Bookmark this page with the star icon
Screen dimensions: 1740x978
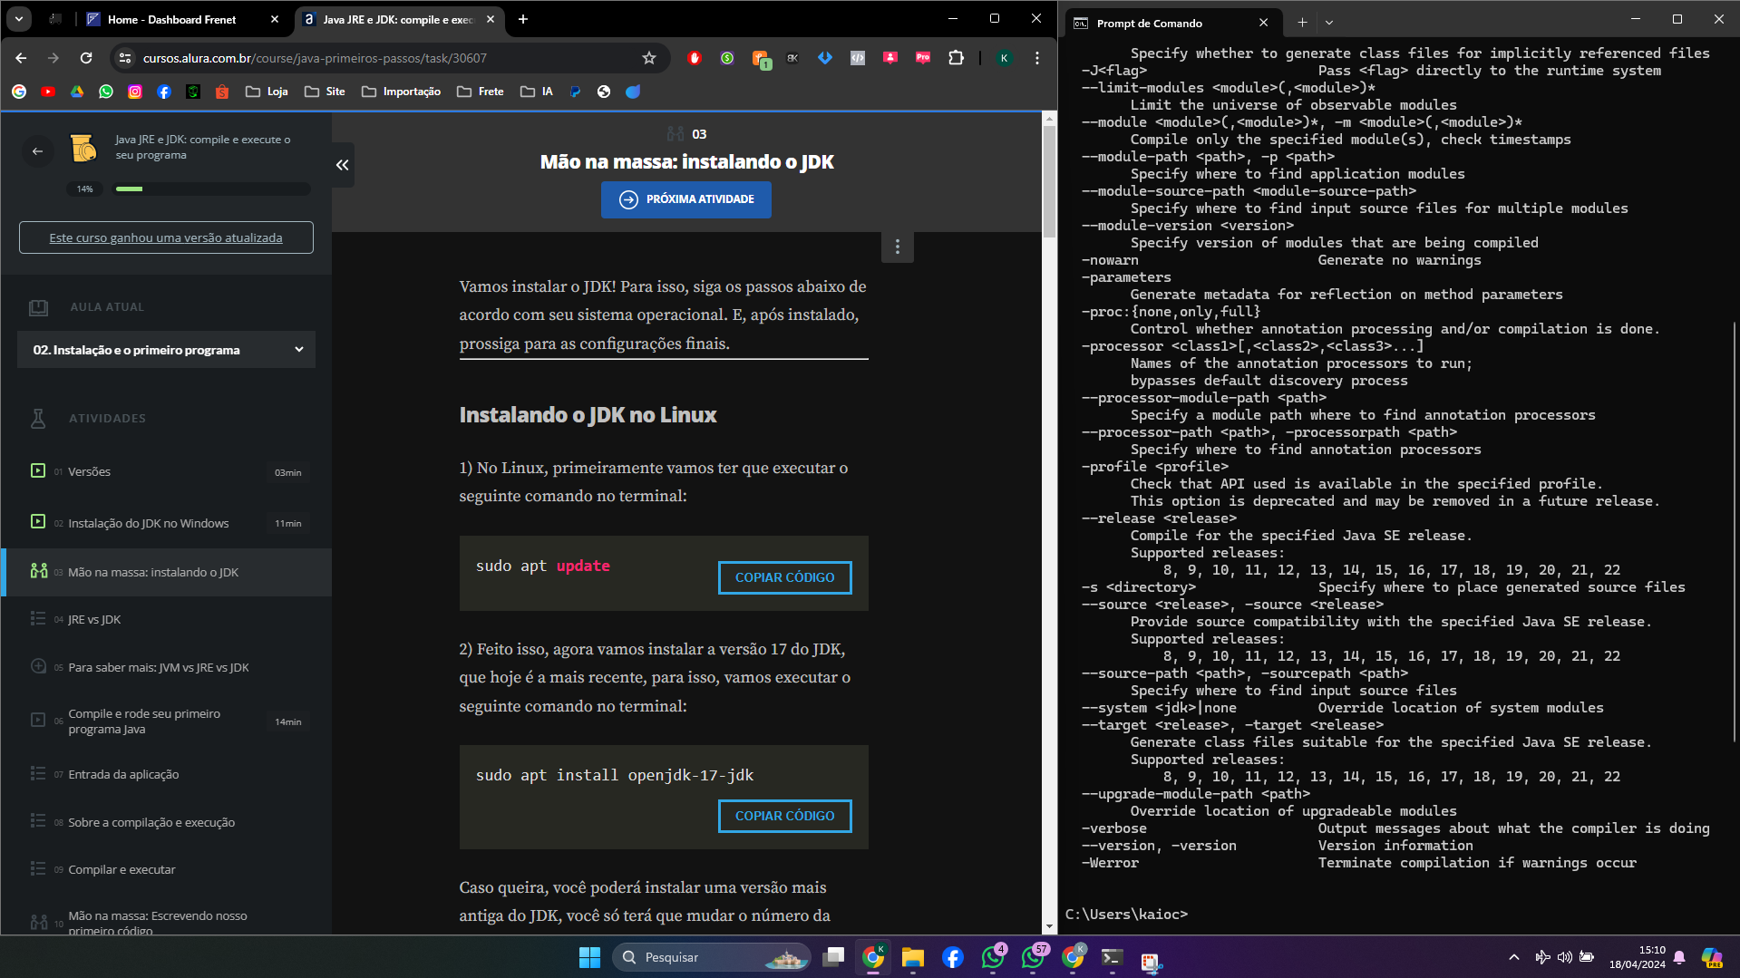[x=649, y=58]
